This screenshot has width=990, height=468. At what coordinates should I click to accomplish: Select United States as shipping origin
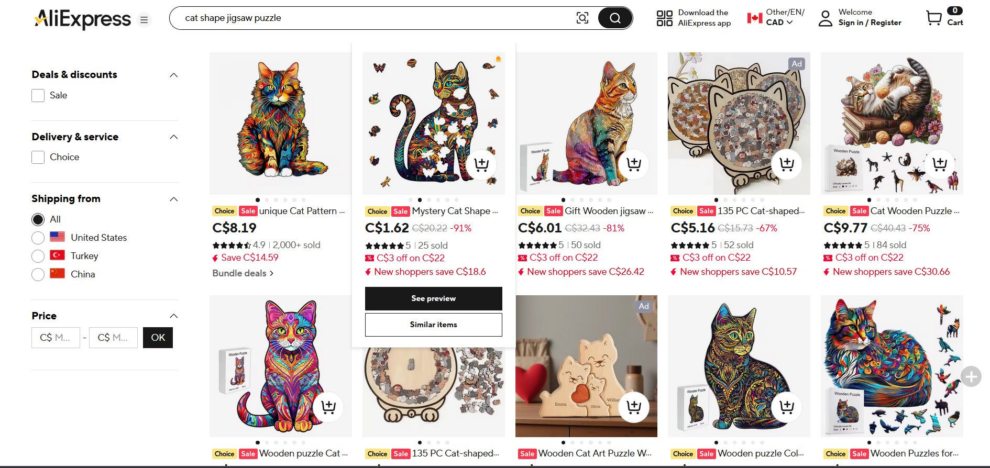click(38, 238)
